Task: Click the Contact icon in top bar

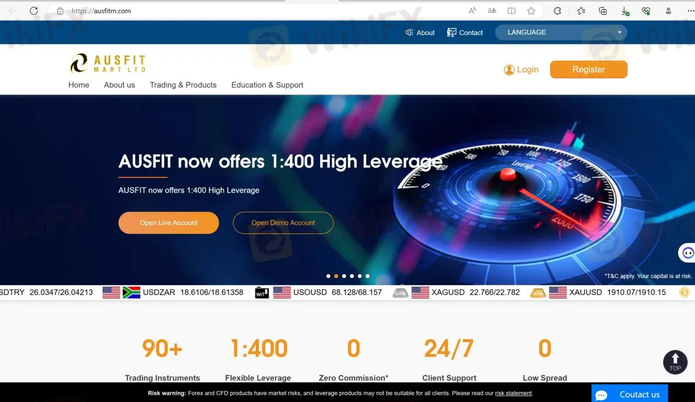Action: pos(451,32)
